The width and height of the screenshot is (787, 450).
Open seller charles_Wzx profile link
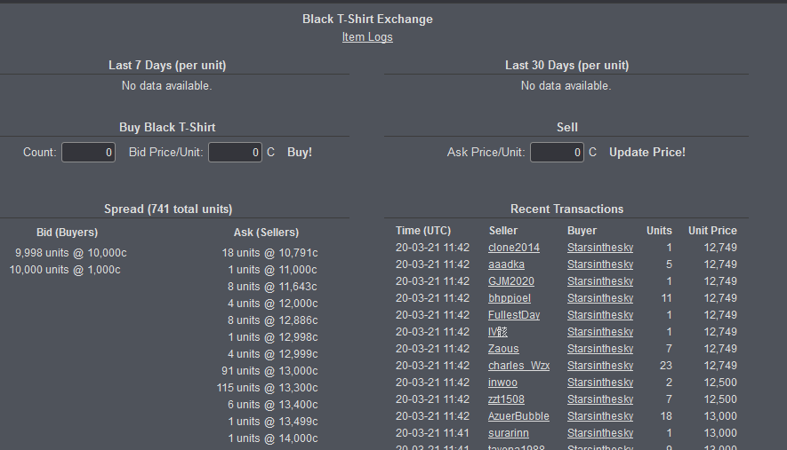coord(519,366)
